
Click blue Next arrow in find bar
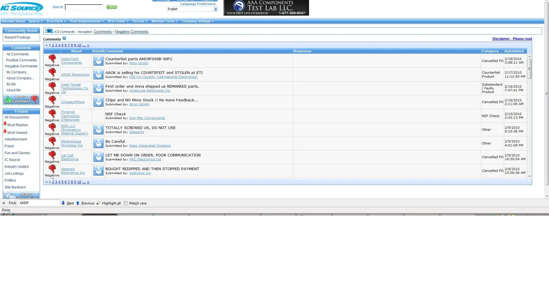click(63, 203)
